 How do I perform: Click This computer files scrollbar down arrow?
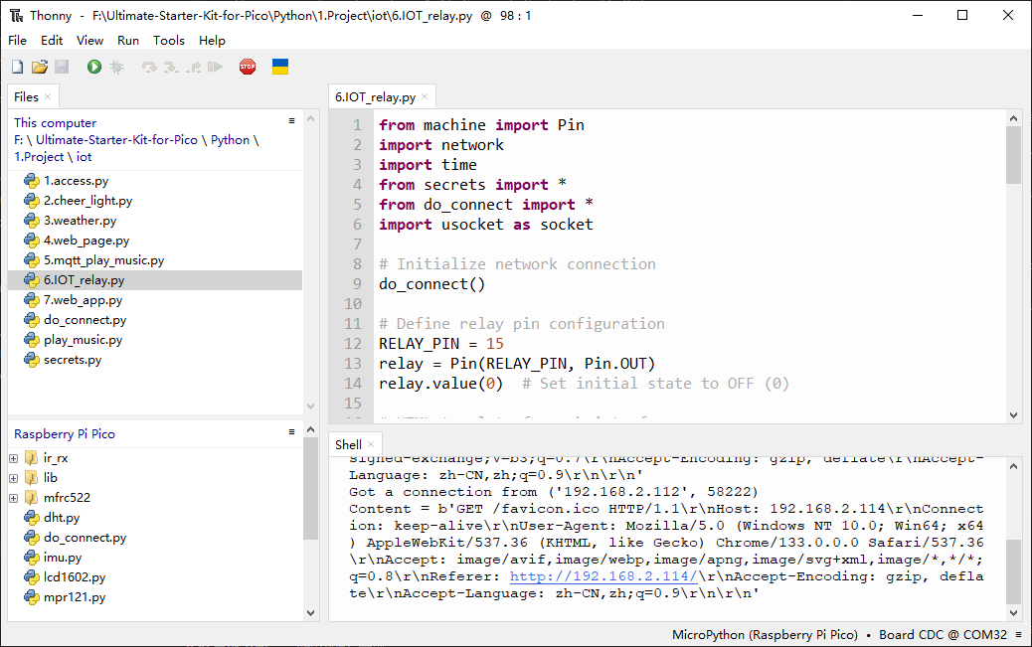(310, 406)
